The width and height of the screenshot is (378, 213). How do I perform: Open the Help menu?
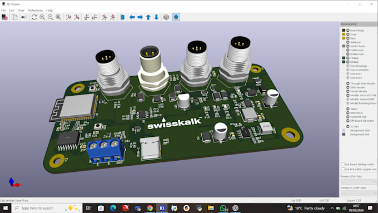49,11
